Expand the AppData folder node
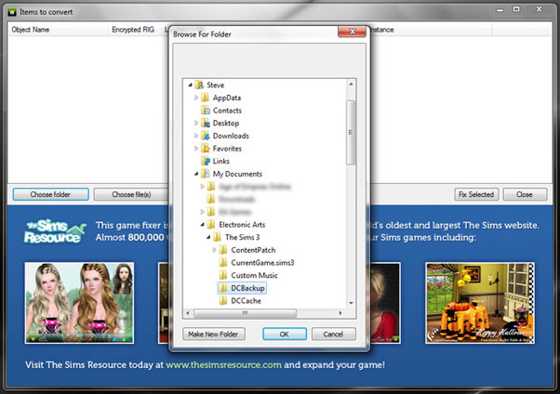The width and height of the screenshot is (560, 394). tap(196, 98)
